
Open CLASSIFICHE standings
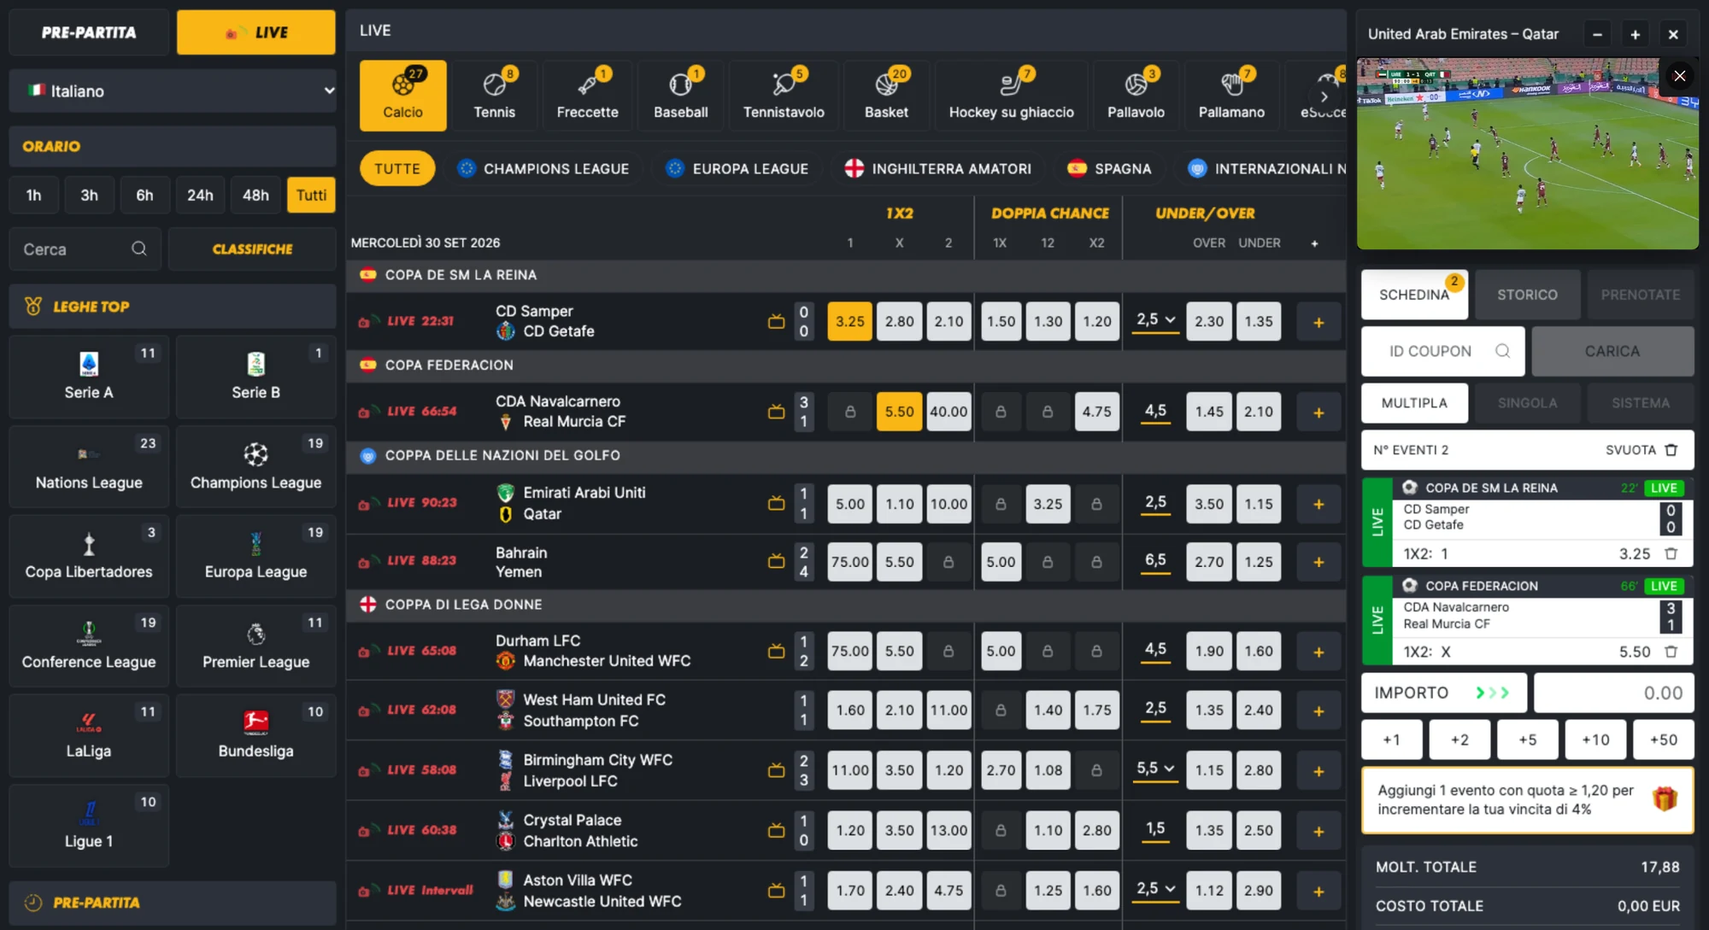[252, 249]
